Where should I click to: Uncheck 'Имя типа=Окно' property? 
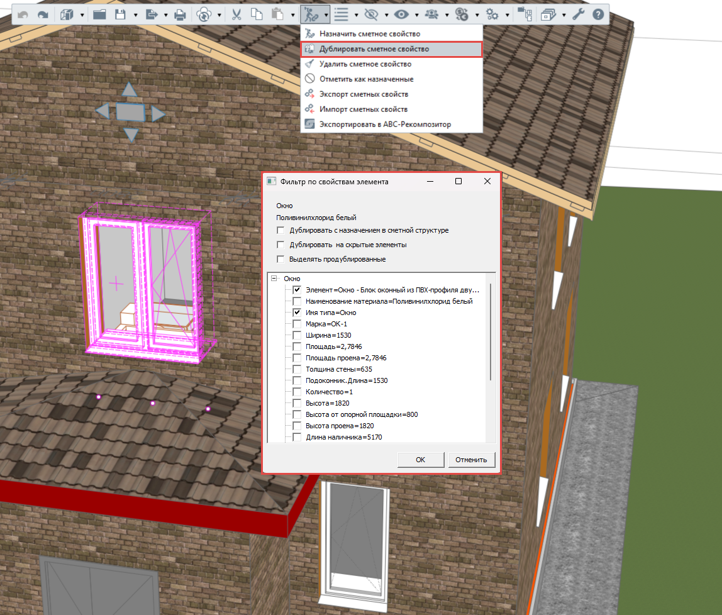[x=297, y=313]
